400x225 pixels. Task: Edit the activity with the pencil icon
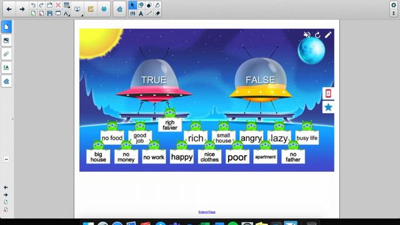click(x=328, y=35)
